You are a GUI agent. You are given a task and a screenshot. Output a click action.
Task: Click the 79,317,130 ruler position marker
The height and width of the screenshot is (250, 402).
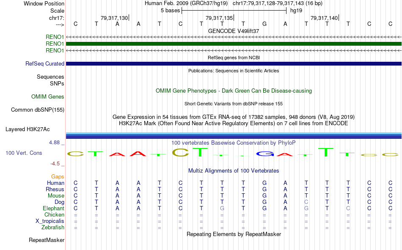(115, 18)
